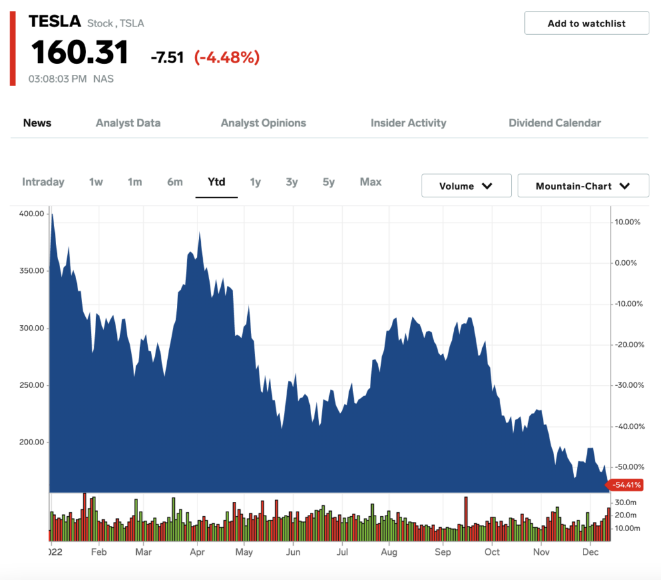This screenshot has height=580, width=661.
Task: Click the -50.00% percent axis label
Action: (x=629, y=466)
